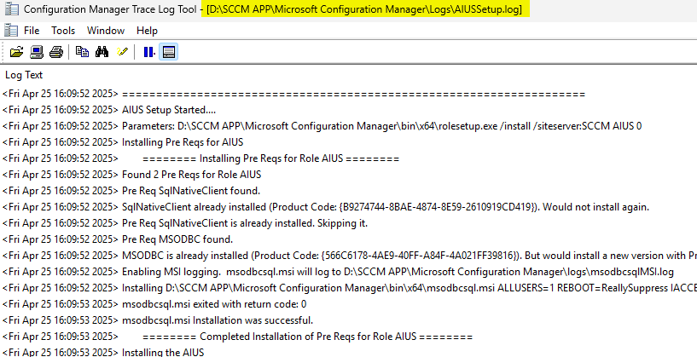Click the Open on Server computer icon
Screen dimensions: 697x357
point(37,52)
